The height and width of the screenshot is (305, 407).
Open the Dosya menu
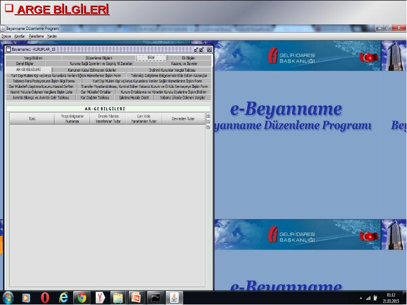6,36
